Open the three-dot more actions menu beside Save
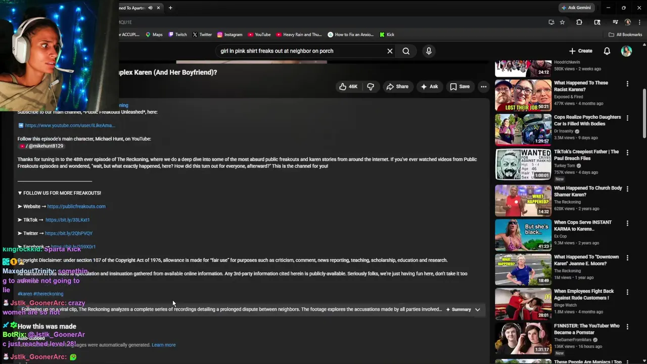This screenshot has width=647, height=364. point(484,86)
